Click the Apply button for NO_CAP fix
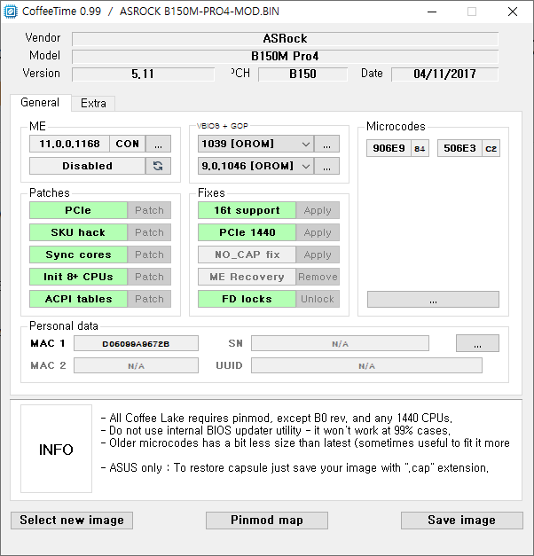The width and height of the screenshot is (534, 556). click(x=318, y=255)
